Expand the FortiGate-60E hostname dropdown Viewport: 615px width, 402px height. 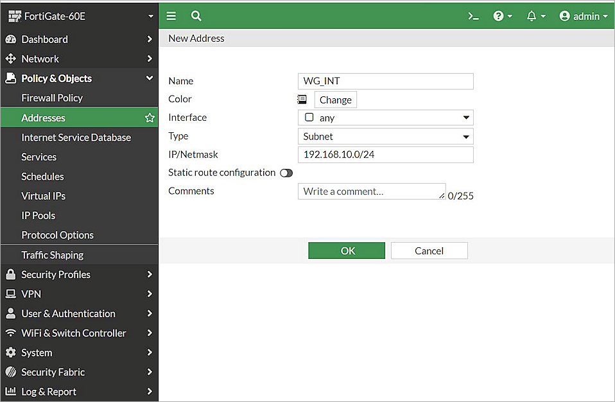click(151, 15)
